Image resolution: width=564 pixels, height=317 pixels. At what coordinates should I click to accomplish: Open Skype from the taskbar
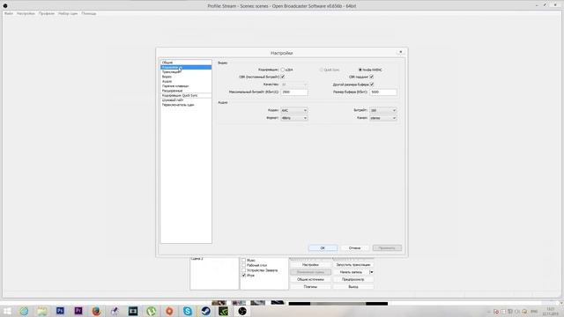[x=188, y=311]
